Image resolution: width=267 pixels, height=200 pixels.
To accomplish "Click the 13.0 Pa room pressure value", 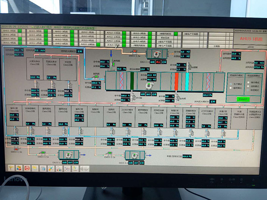I will coord(35,77).
